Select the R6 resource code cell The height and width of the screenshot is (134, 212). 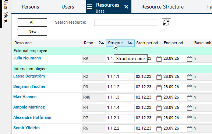point(94,128)
